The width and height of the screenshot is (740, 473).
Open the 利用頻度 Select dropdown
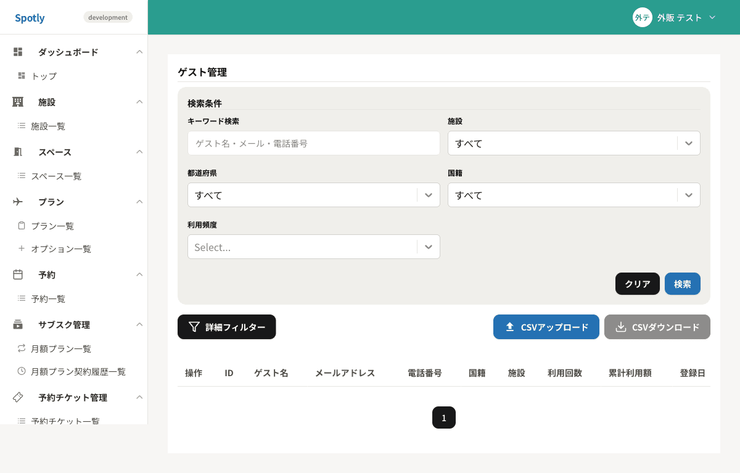(x=313, y=247)
